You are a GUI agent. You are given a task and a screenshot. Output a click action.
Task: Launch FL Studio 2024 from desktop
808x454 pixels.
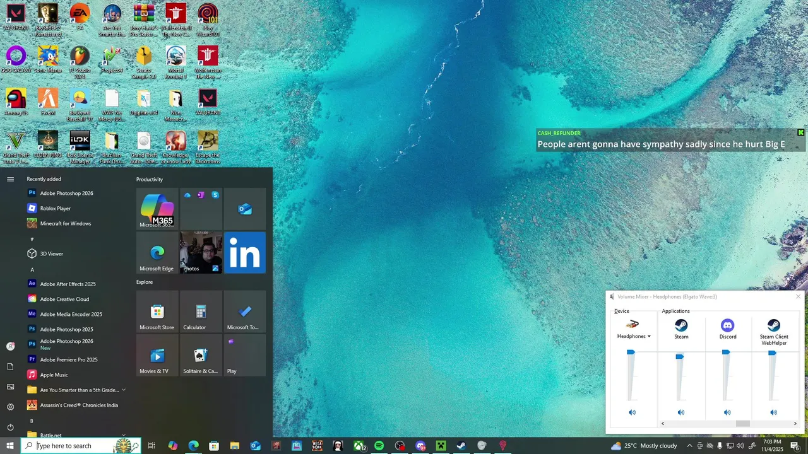80,62
